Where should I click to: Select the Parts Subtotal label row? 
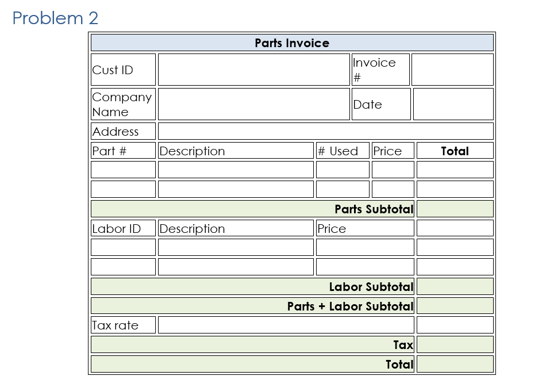(x=253, y=208)
